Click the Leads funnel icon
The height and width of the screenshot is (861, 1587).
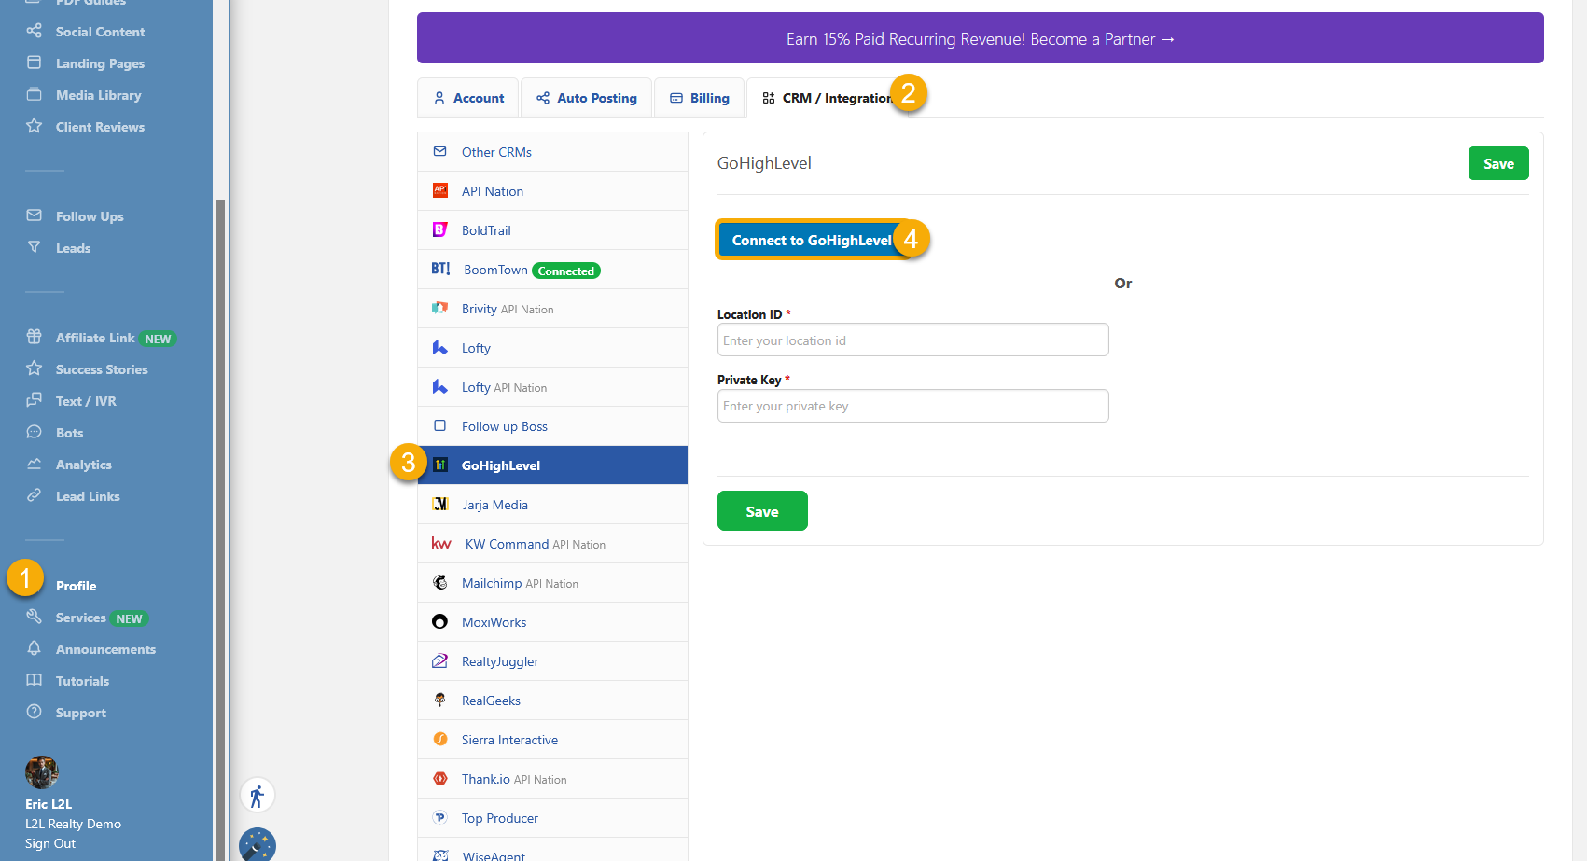click(x=35, y=247)
